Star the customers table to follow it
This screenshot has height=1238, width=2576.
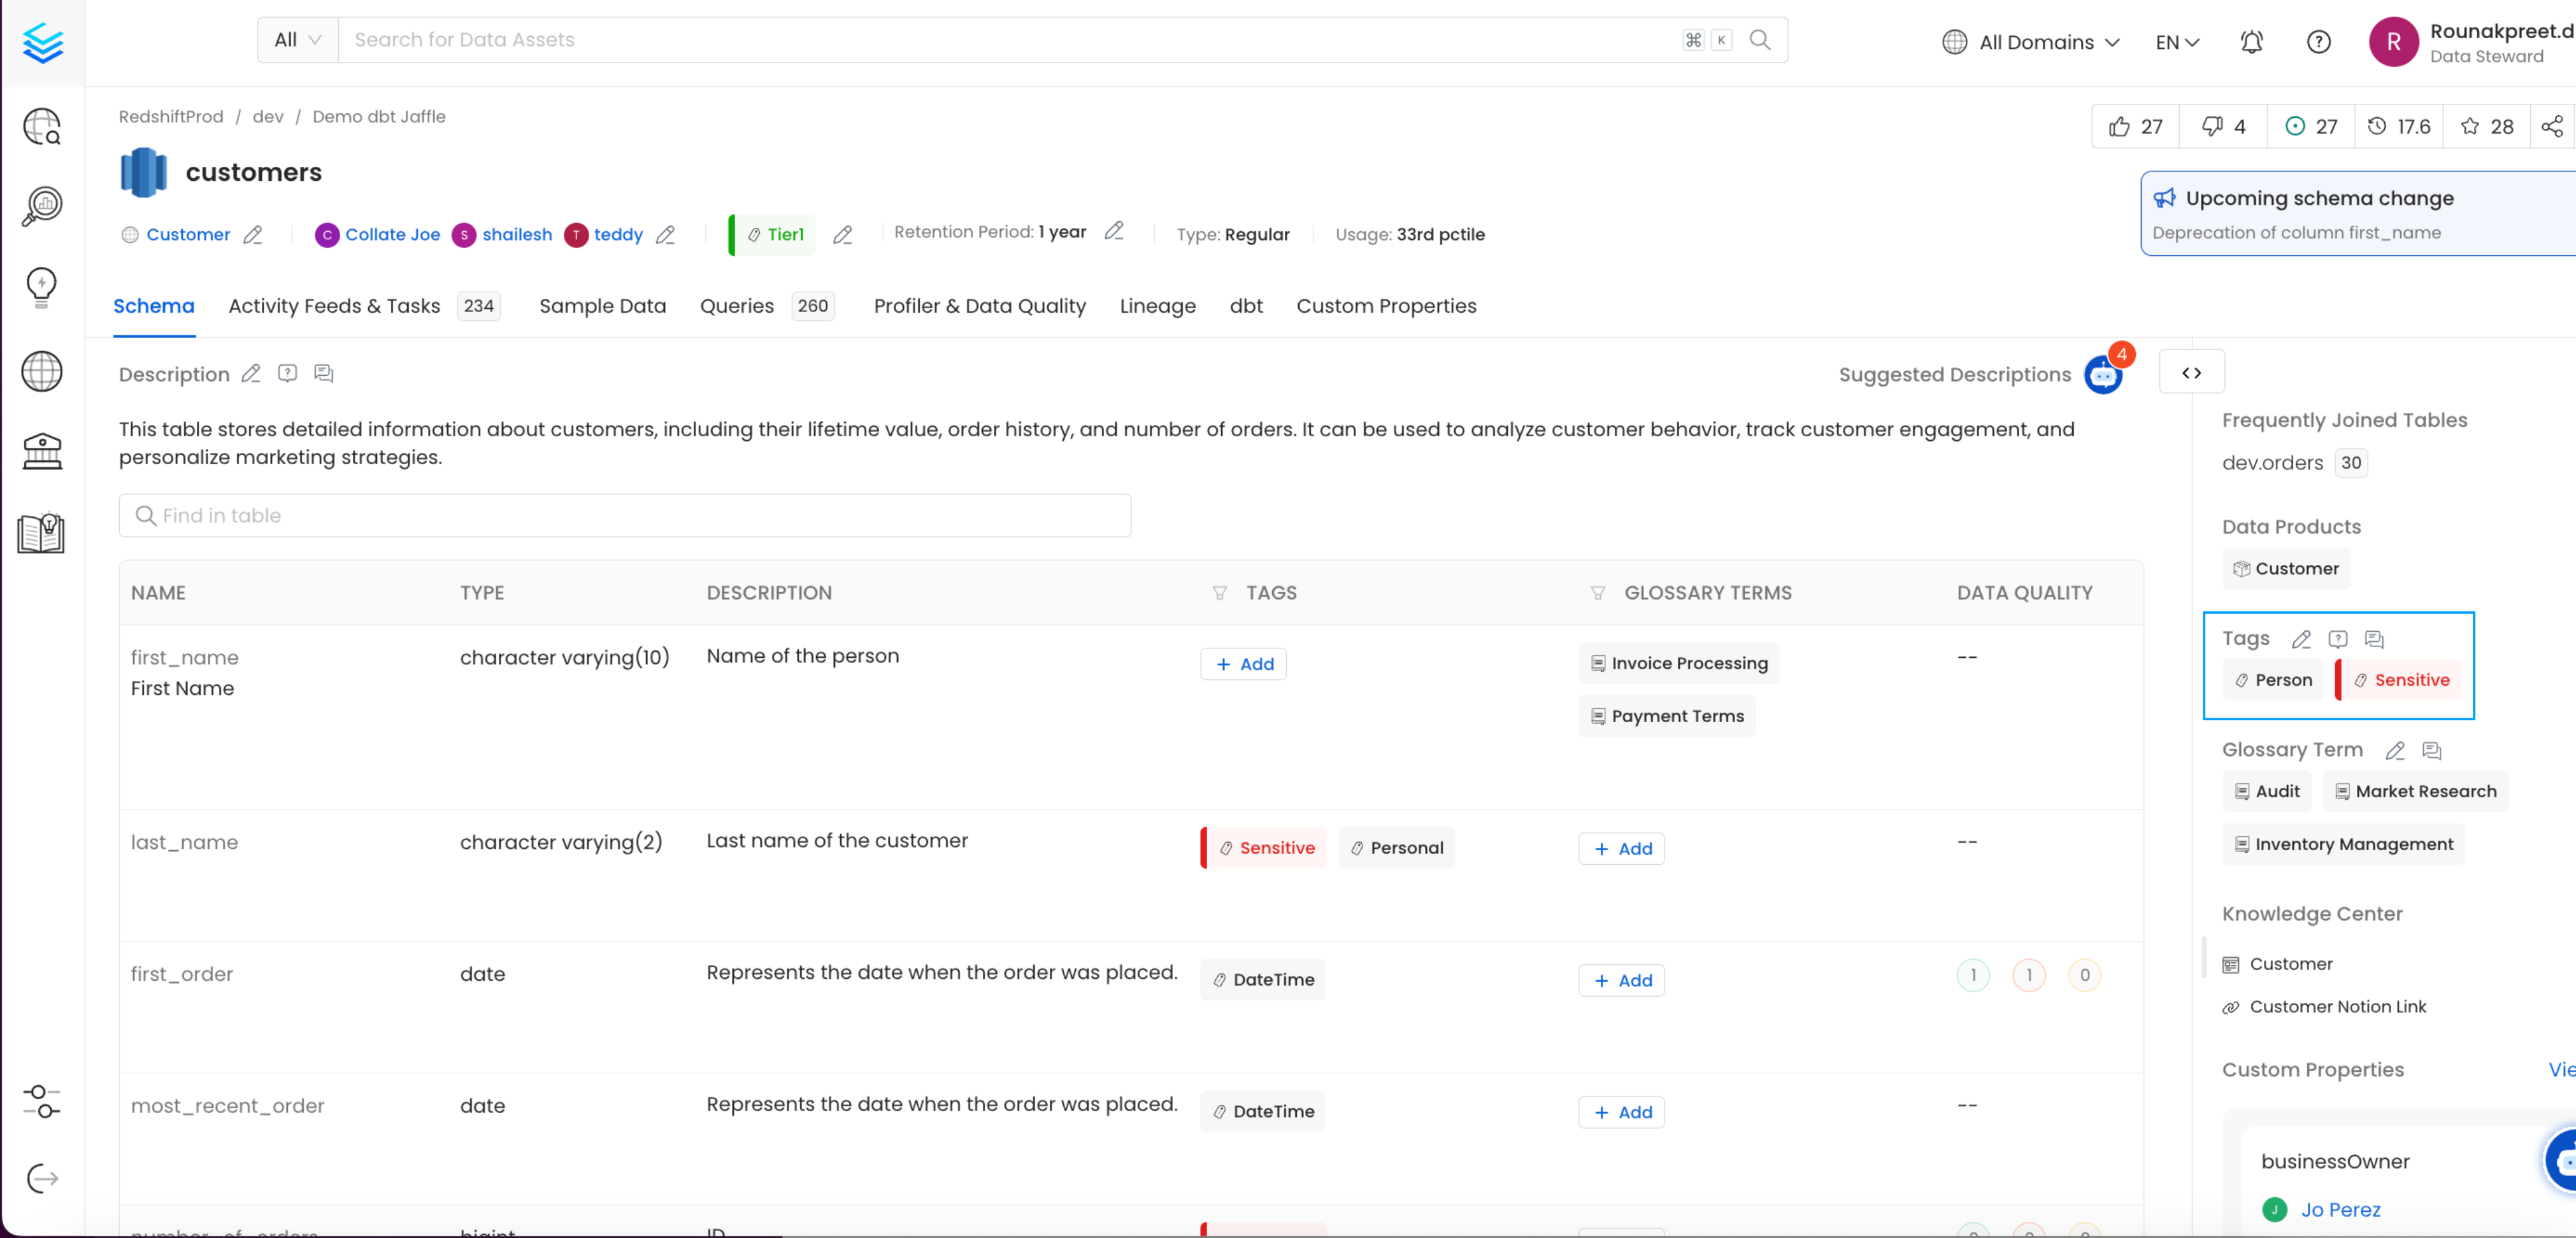pos(2469,126)
